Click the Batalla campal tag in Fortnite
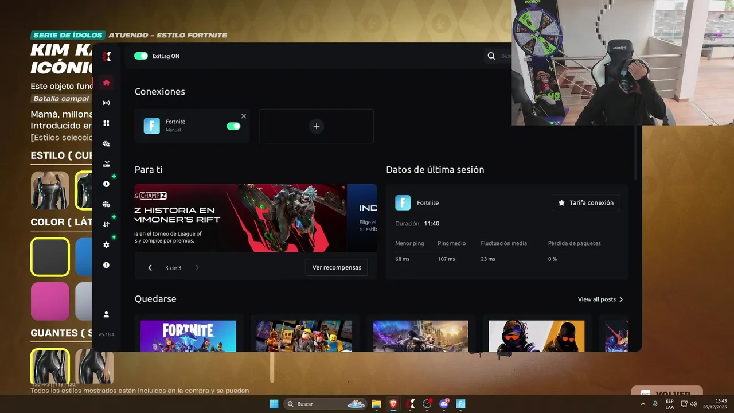The image size is (734, 413). [61, 99]
